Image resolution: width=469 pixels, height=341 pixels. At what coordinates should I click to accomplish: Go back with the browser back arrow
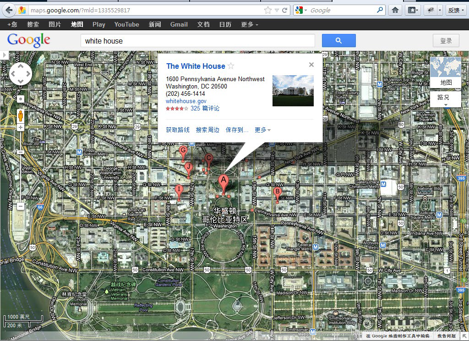pos(9,10)
